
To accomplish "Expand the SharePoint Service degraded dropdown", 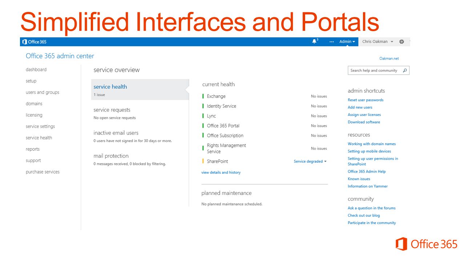I will 310,161.
